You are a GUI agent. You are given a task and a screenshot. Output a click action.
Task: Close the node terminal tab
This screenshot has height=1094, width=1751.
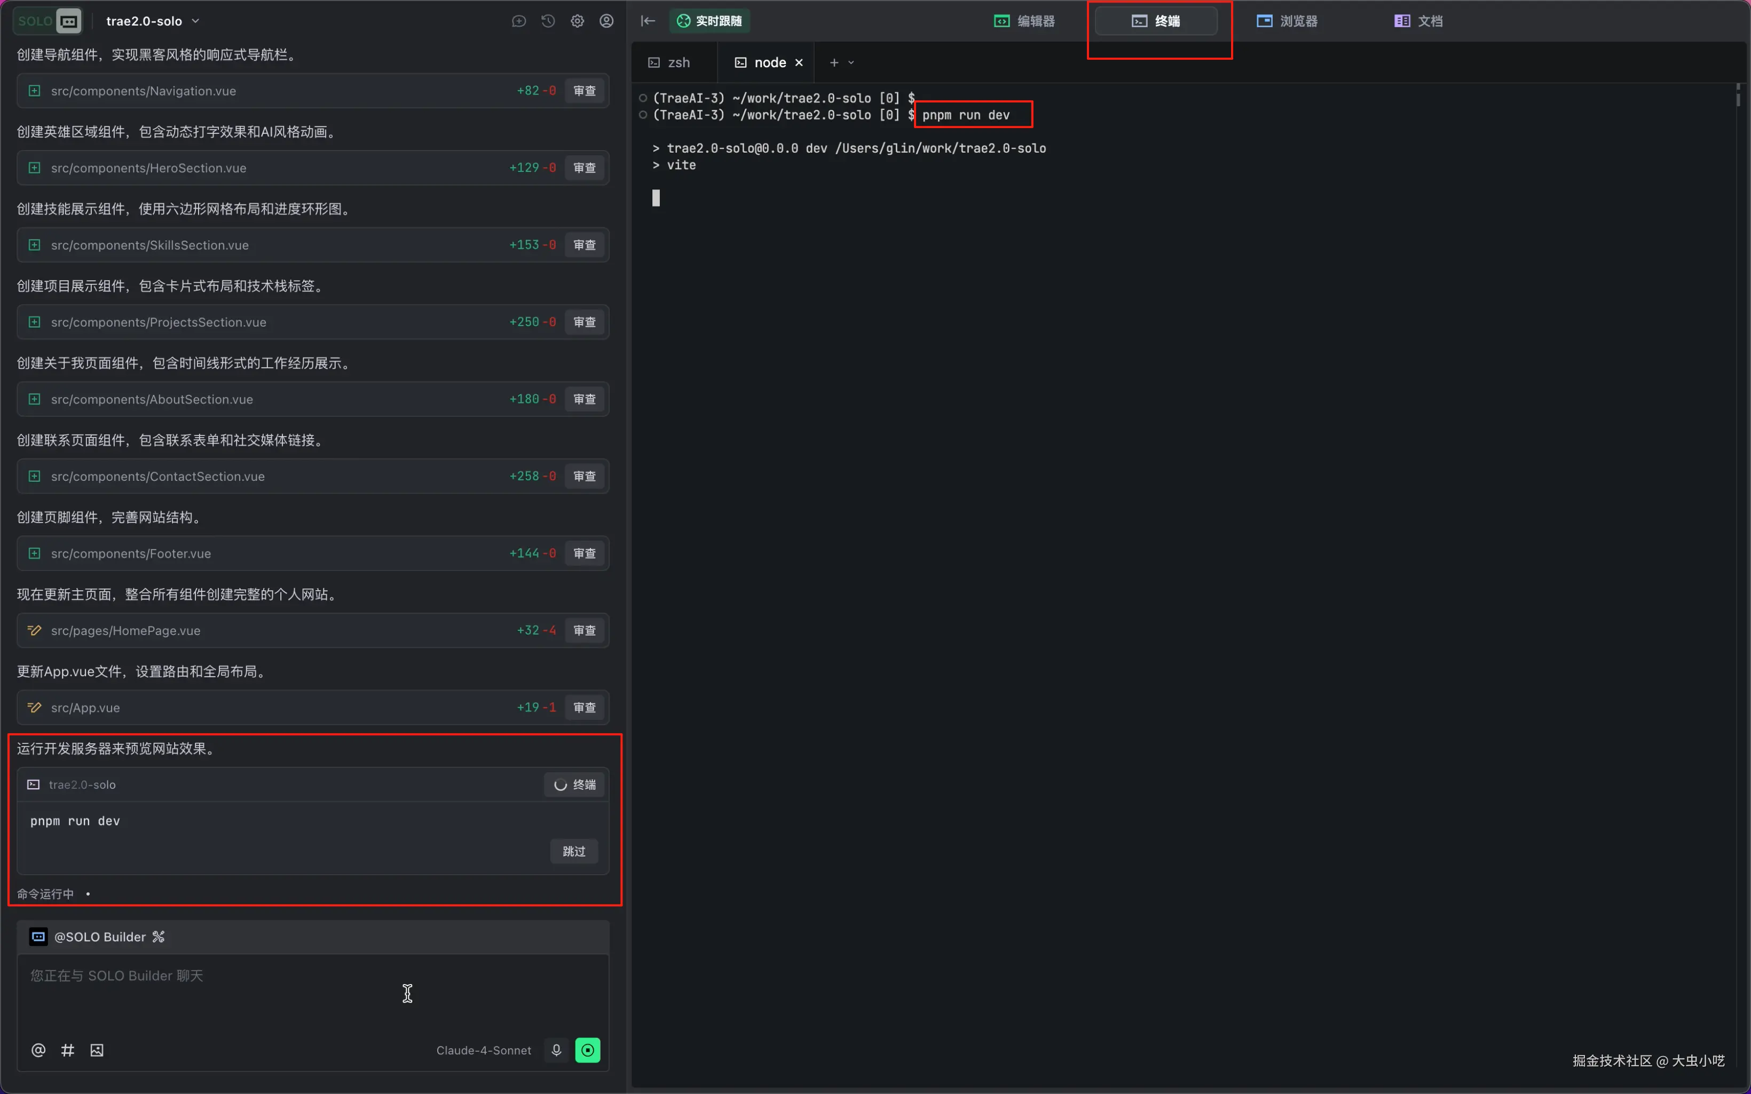pyautogui.click(x=800, y=62)
